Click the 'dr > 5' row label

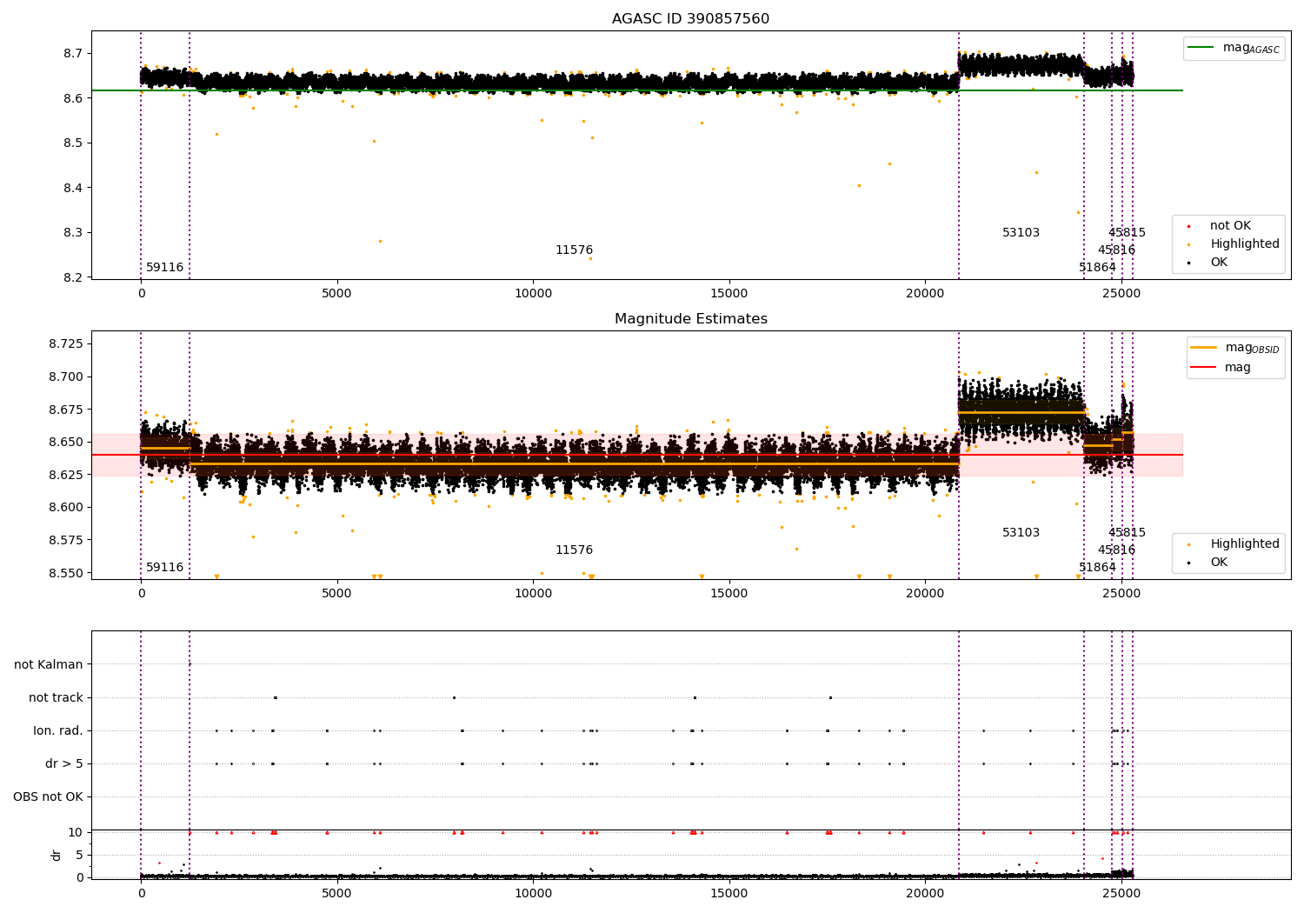[x=64, y=764]
